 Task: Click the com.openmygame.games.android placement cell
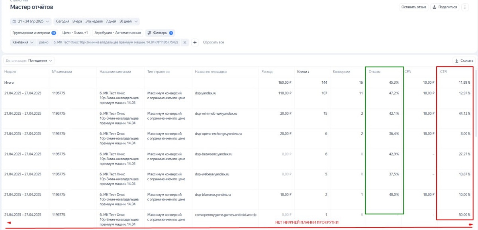click(225, 215)
